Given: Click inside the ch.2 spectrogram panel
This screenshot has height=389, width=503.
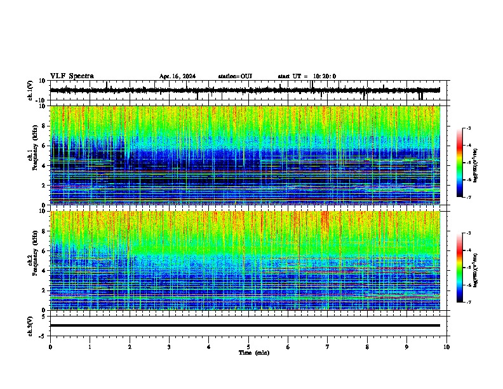Looking at the screenshot, I should (245, 261).
